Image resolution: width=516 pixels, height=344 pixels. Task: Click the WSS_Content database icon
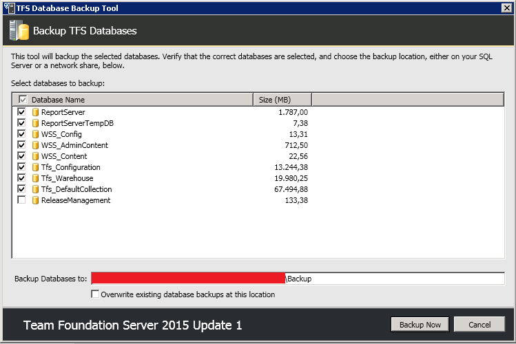[36, 156]
